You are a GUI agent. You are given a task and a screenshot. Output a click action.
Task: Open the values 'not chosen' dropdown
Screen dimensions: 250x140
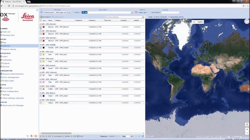point(156,12)
